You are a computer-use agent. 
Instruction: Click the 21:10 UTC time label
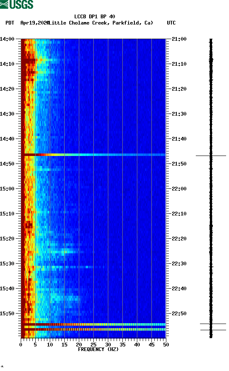(179, 64)
